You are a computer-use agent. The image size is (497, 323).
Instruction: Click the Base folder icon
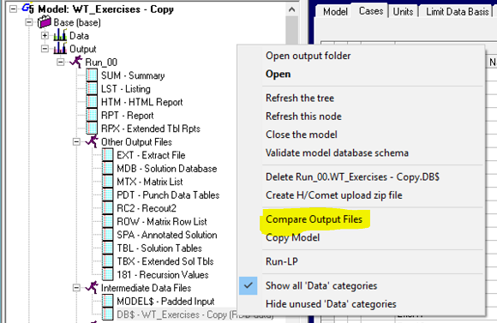tap(44, 22)
